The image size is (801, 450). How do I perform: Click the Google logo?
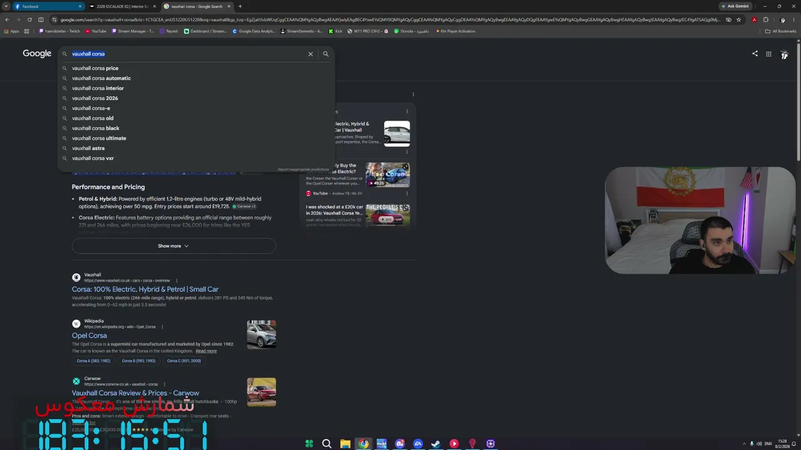37,54
